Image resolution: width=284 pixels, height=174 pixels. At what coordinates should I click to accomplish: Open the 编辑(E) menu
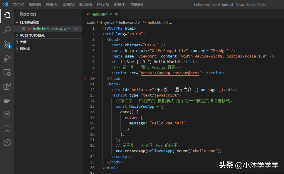pos(35,4)
